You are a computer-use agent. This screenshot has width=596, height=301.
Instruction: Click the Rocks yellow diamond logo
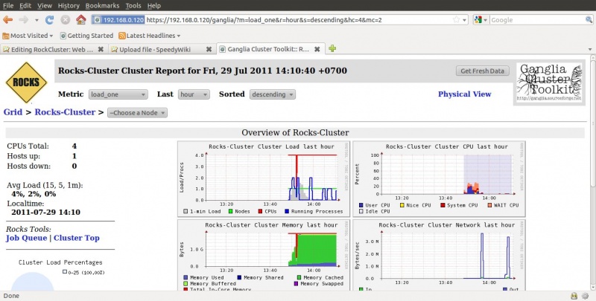pyautogui.click(x=26, y=82)
